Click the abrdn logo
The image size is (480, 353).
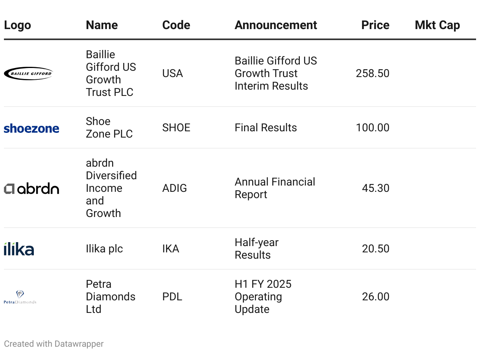coord(31,189)
